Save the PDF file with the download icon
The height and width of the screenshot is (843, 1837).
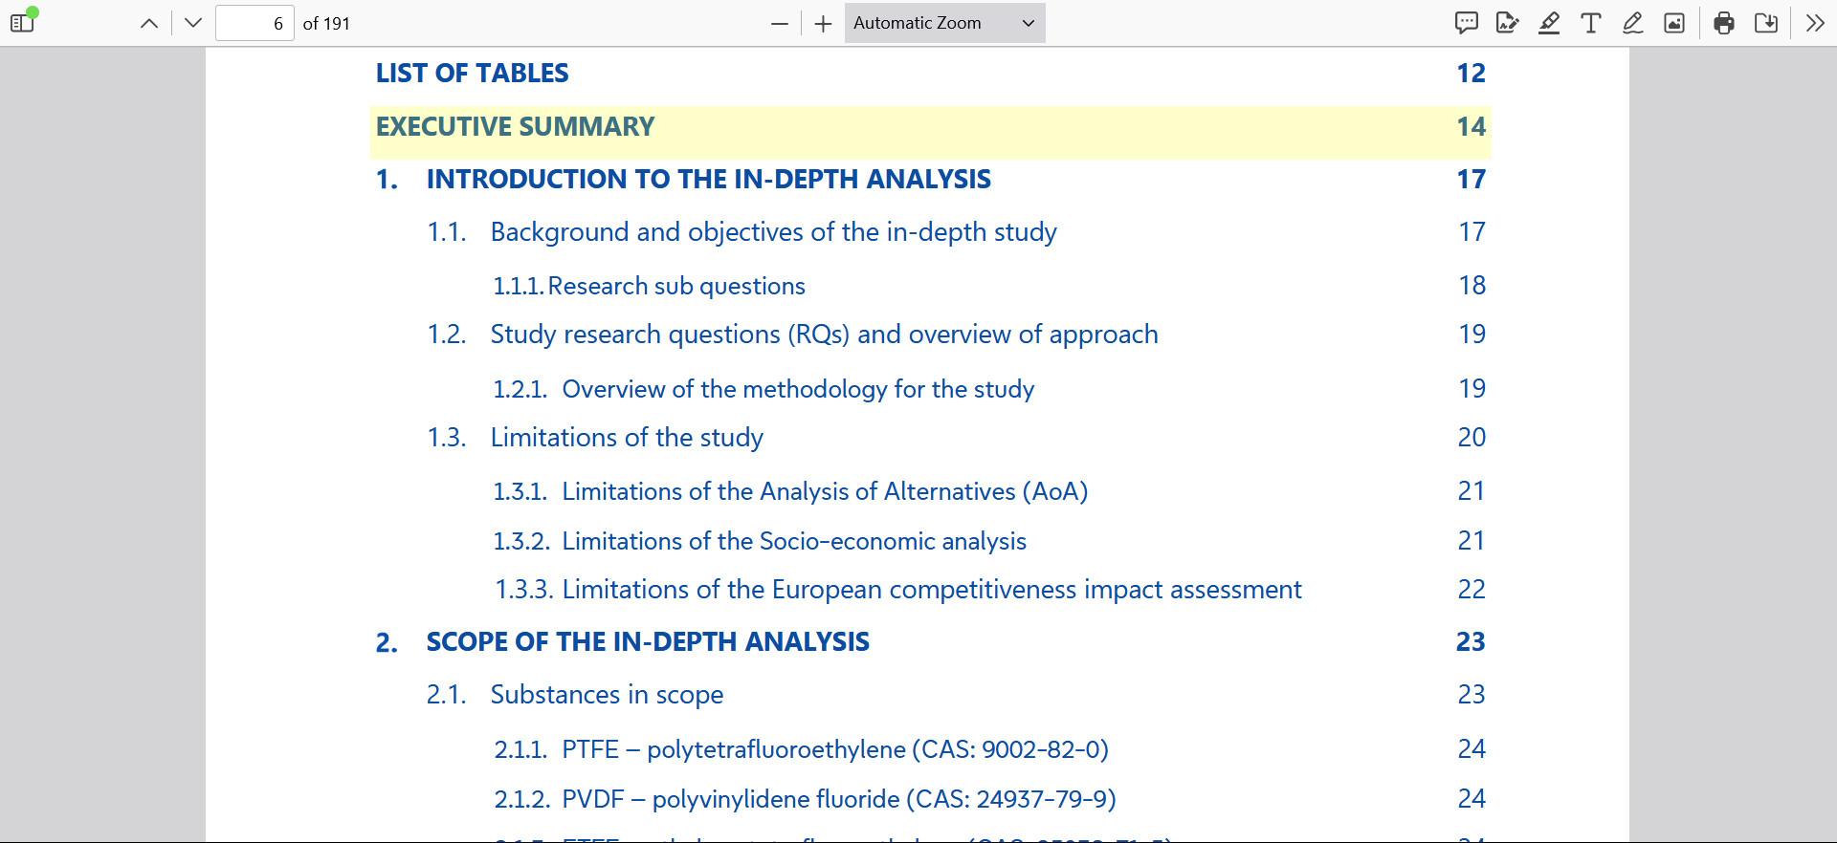point(1766,24)
